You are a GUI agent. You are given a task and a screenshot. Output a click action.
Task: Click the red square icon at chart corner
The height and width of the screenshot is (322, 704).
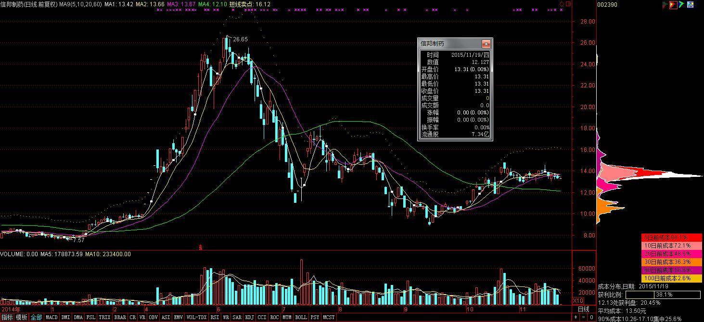point(568,4)
